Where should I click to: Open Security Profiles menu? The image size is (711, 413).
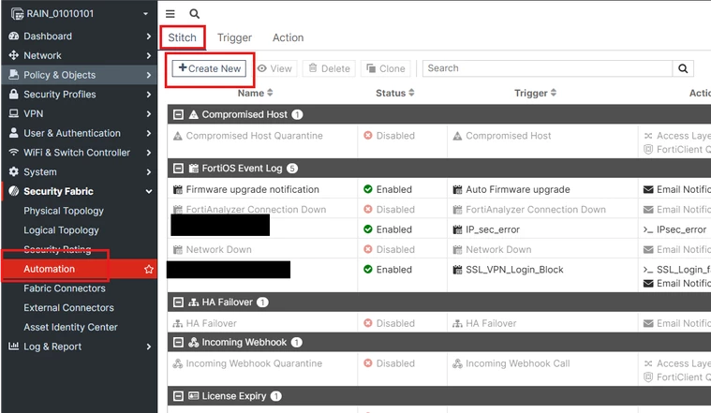tap(80, 95)
